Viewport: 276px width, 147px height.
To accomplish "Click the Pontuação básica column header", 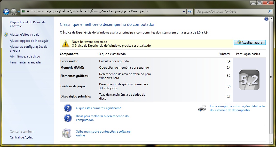I will click(x=248, y=54).
